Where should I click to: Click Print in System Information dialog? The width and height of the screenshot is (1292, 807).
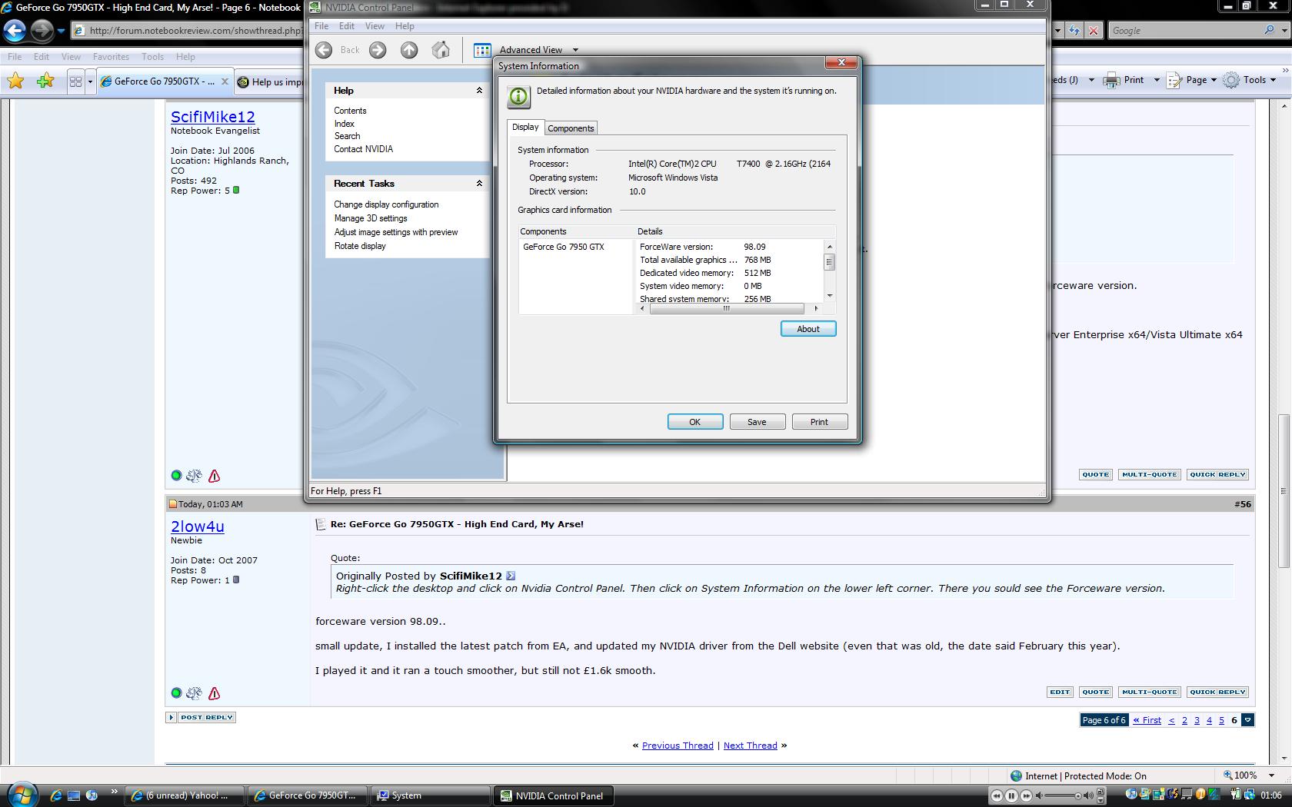pos(819,422)
